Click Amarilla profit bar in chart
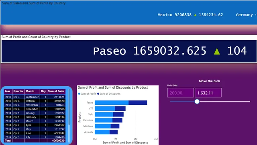The height and width of the screenshot is (145, 257). coord(102,132)
